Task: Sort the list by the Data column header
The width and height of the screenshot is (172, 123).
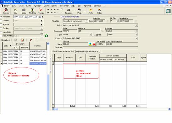Action: 7,46
